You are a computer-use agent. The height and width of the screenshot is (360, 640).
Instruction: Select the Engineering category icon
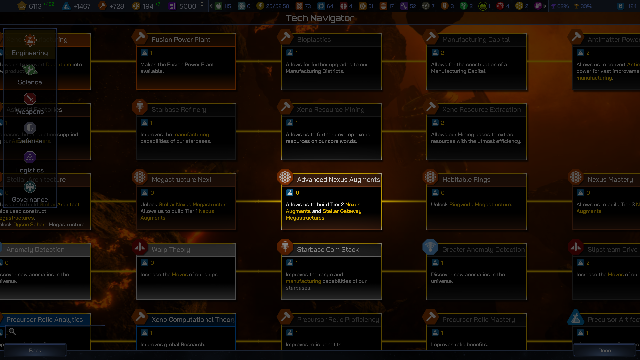click(x=30, y=41)
